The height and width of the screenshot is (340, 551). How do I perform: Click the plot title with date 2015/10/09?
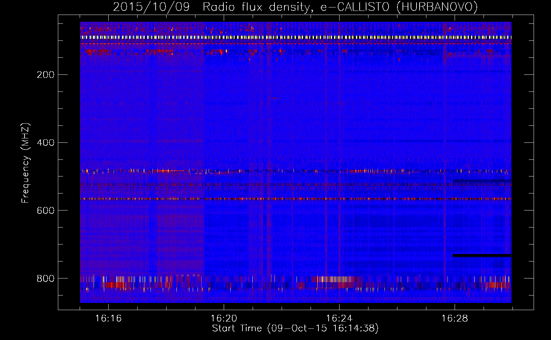click(295, 7)
